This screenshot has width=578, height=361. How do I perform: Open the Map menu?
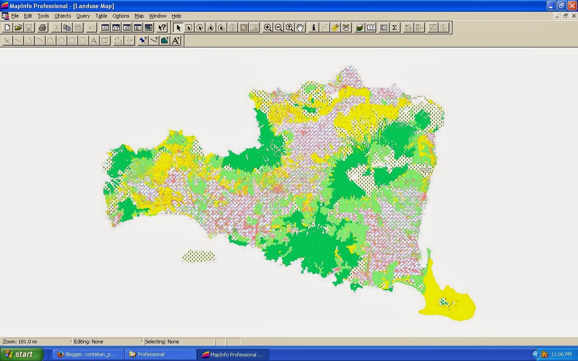(x=139, y=16)
